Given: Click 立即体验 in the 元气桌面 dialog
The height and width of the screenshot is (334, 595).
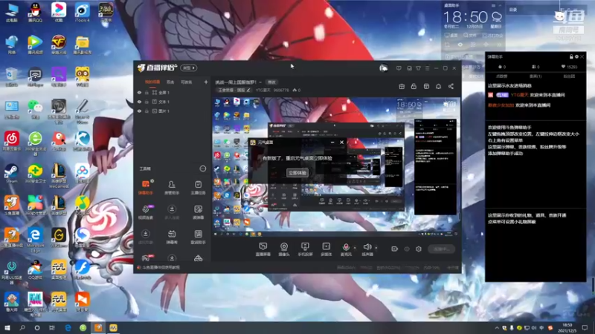Looking at the screenshot, I should [x=297, y=173].
